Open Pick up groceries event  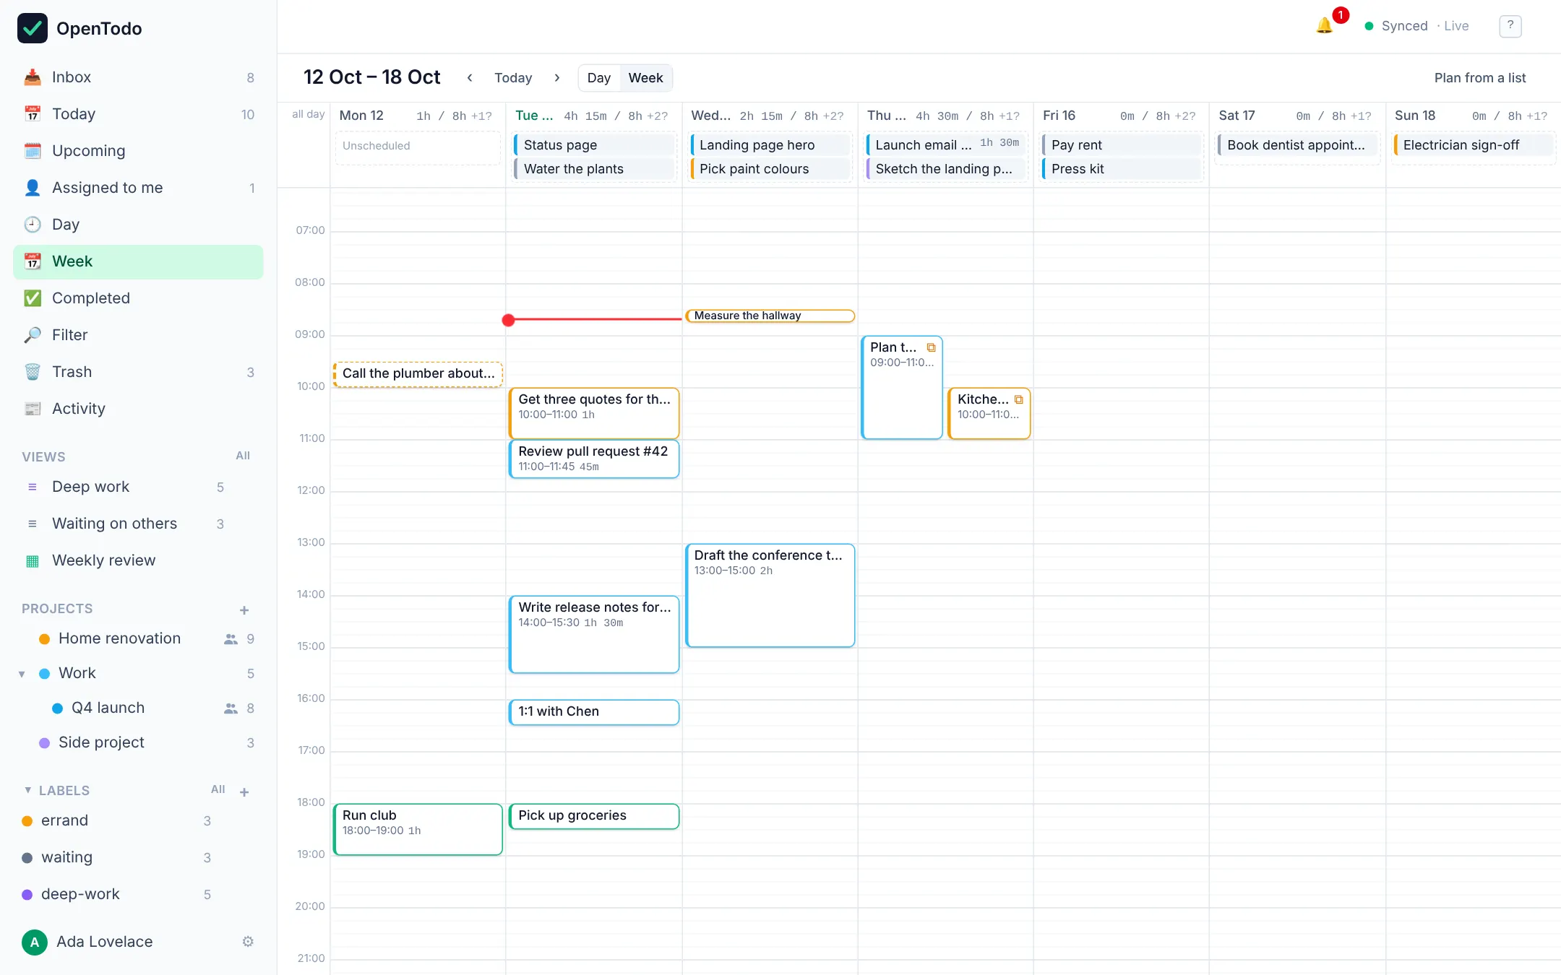[594, 816]
